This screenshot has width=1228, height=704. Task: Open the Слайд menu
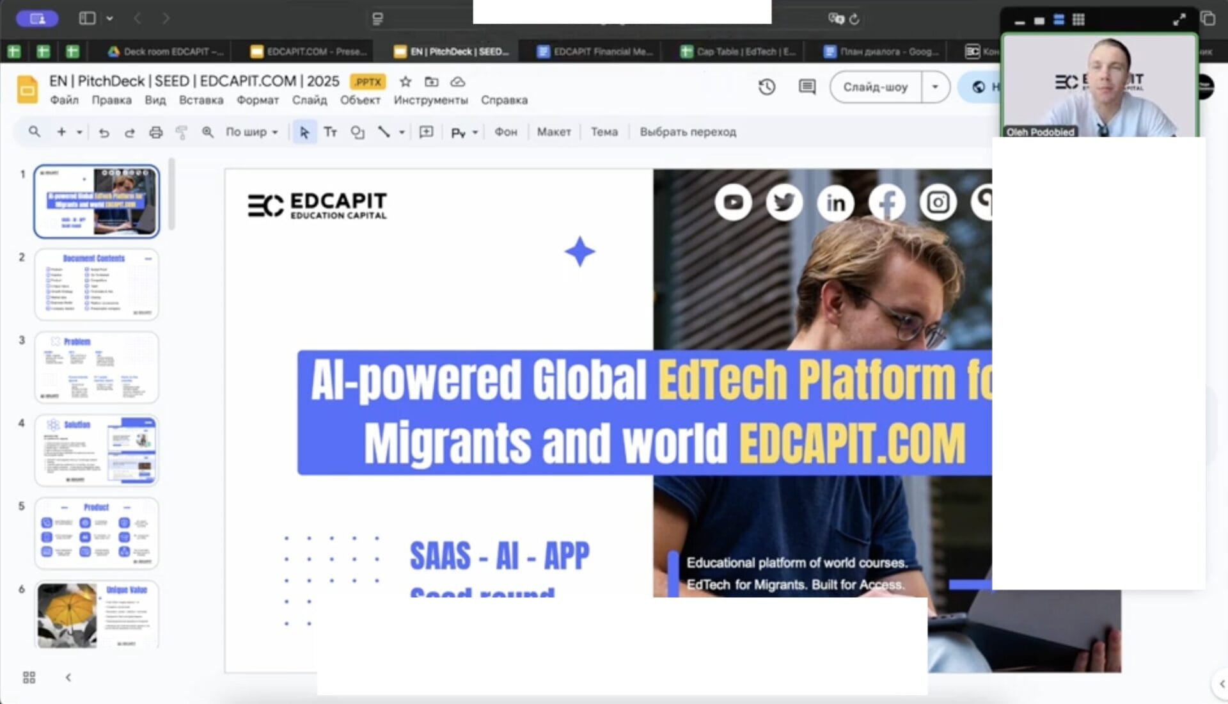click(x=310, y=100)
